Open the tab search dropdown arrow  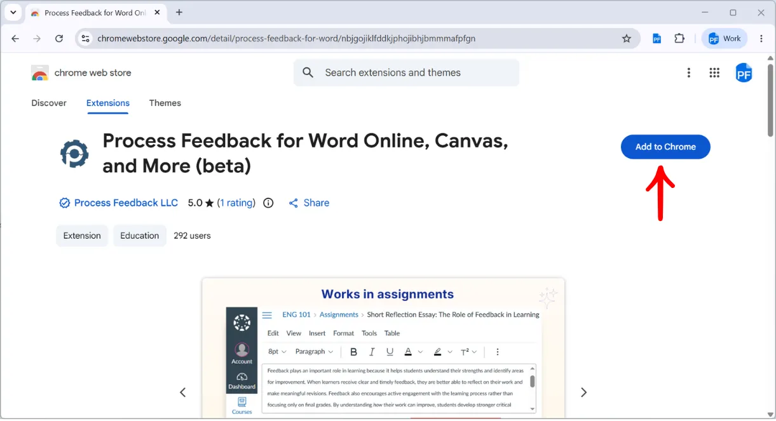(x=13, y=13)
